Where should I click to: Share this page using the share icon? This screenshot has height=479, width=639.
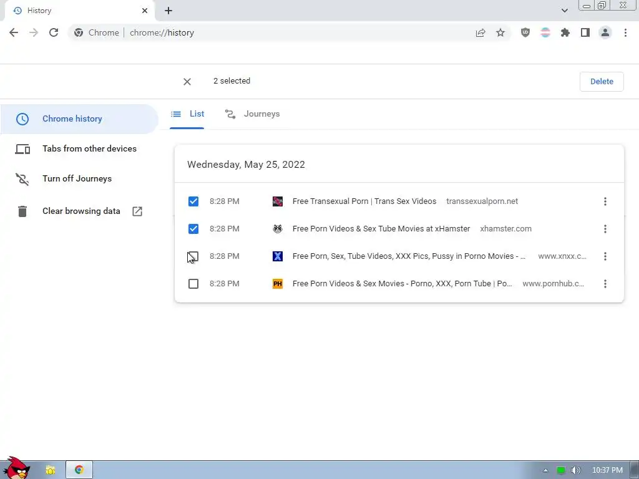click(x=480, y=32)
